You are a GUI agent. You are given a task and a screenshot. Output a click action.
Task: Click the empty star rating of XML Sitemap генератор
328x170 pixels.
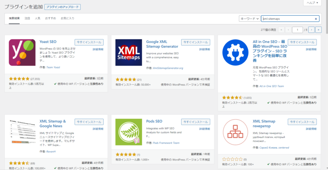pyautogui.click(x=232, y=159)
